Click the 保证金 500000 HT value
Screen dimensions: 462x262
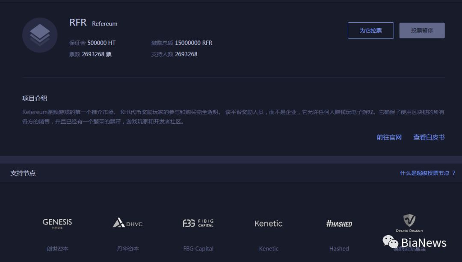(x=92, y=43)
